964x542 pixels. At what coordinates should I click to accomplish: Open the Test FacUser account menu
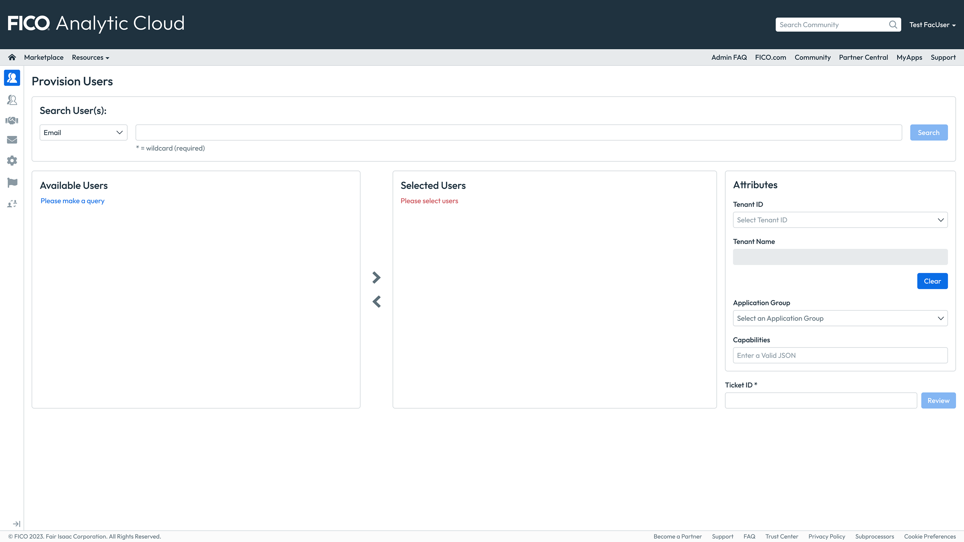932,25
